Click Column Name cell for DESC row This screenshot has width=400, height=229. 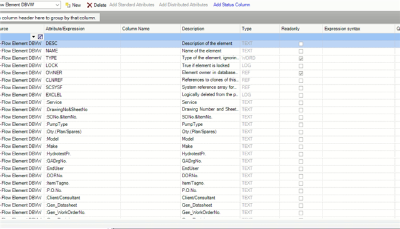(151, 44)
